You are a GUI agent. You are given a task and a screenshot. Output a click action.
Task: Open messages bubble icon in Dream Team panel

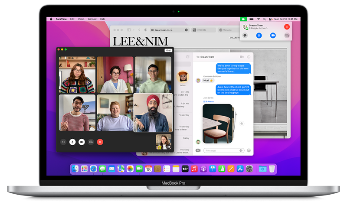point(245,36)
